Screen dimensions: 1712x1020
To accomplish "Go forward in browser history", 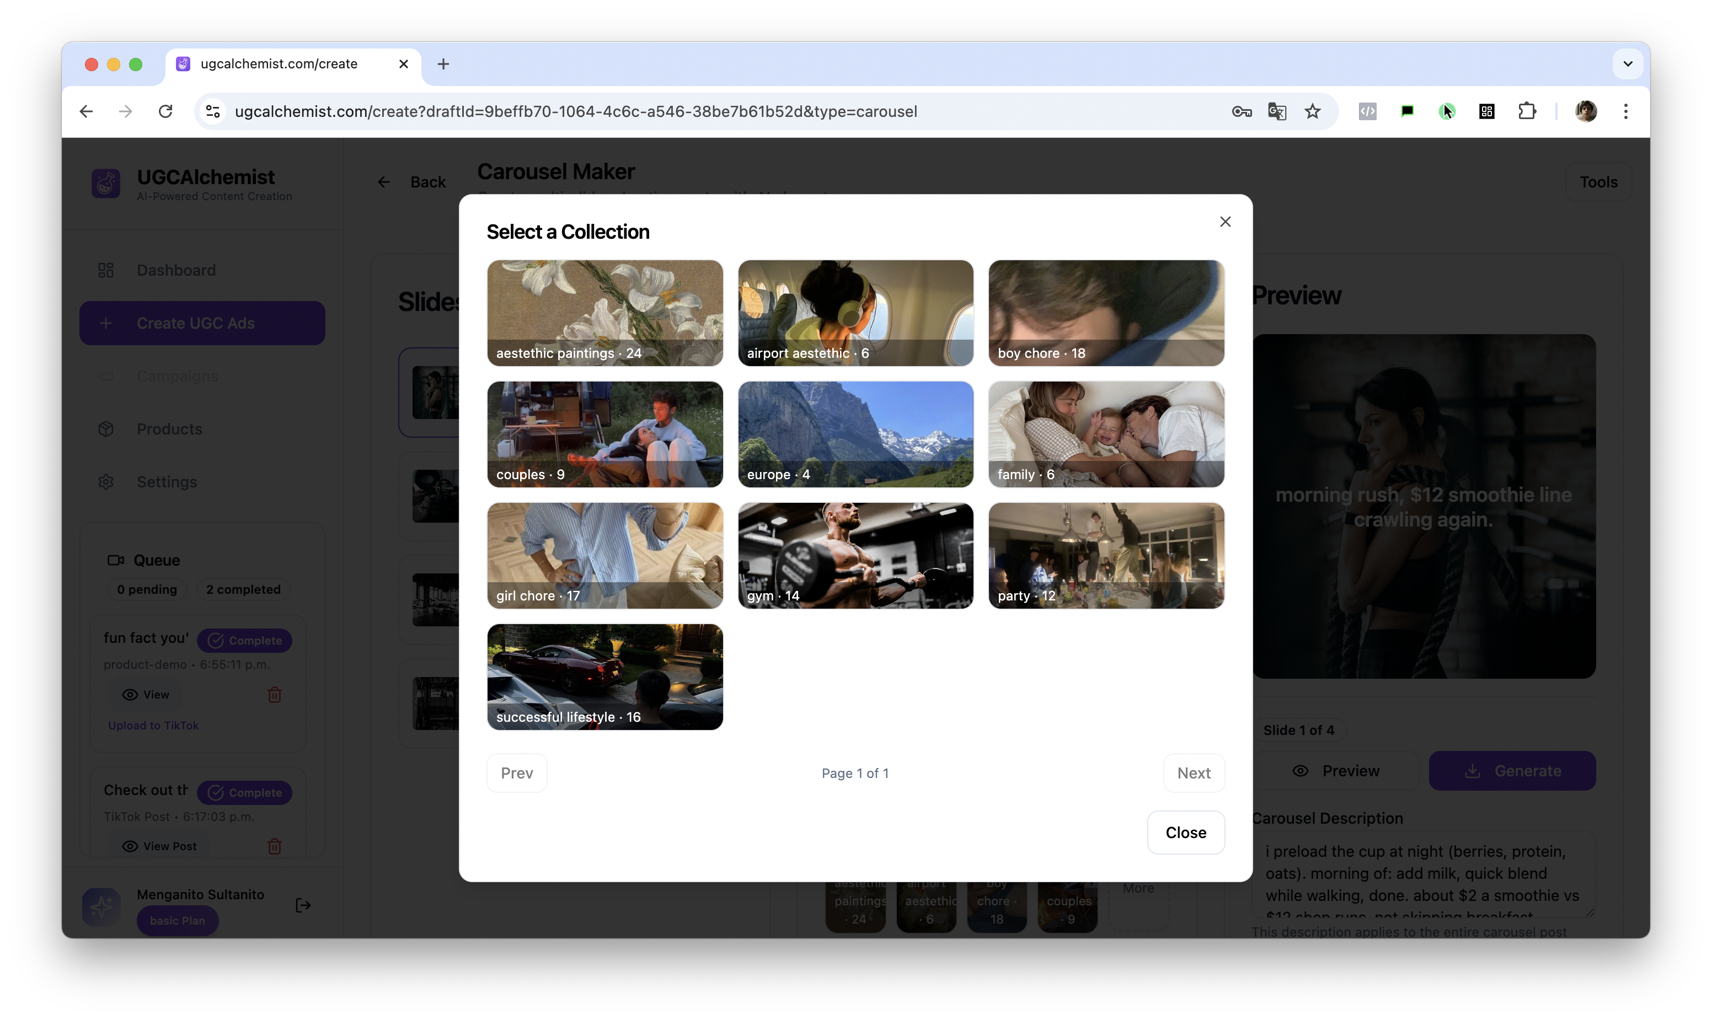I will click(125, 111).
